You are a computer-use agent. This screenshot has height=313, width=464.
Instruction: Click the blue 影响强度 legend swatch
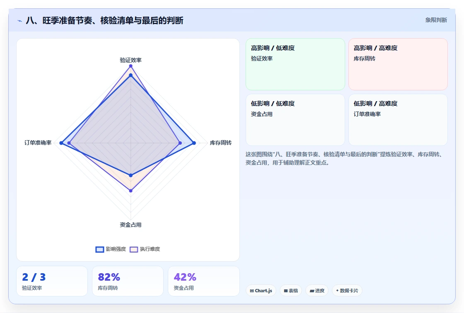click(x=100, y=249)
